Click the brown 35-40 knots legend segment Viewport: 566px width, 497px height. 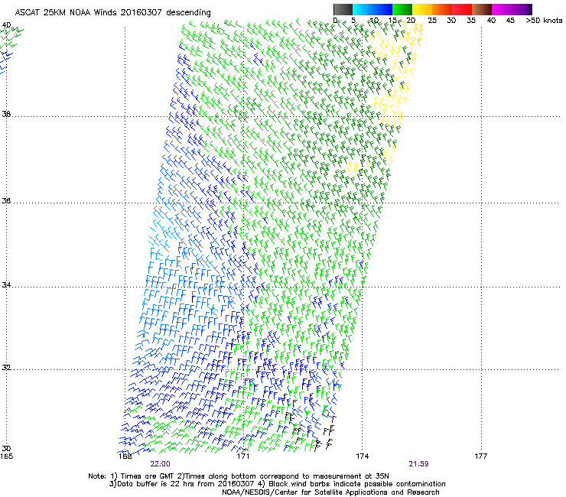click(482, 9)
